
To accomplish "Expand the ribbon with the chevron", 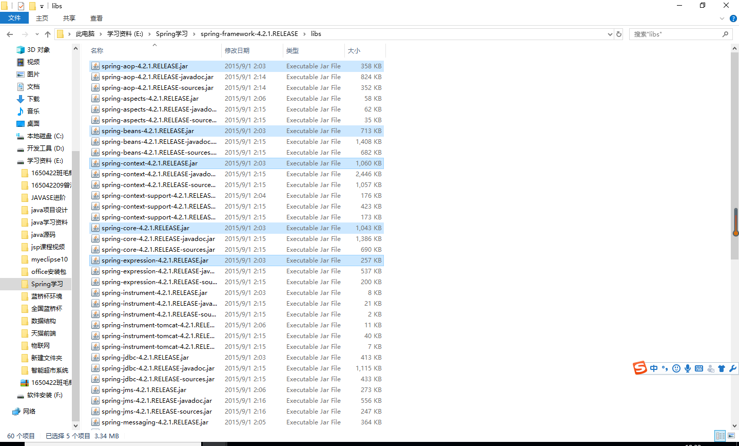I will (722, 18).
